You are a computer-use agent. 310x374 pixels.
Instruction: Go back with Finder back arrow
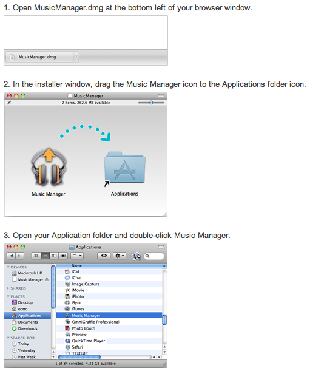coord(11,256)
